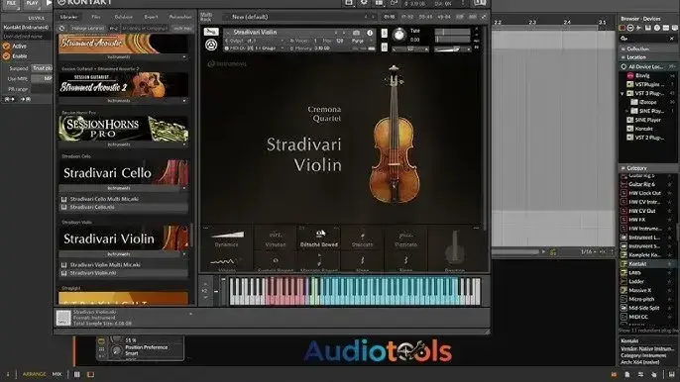The image size is (680, 382).
Task: Open the FILE menu
Action: tap(11, 3)
